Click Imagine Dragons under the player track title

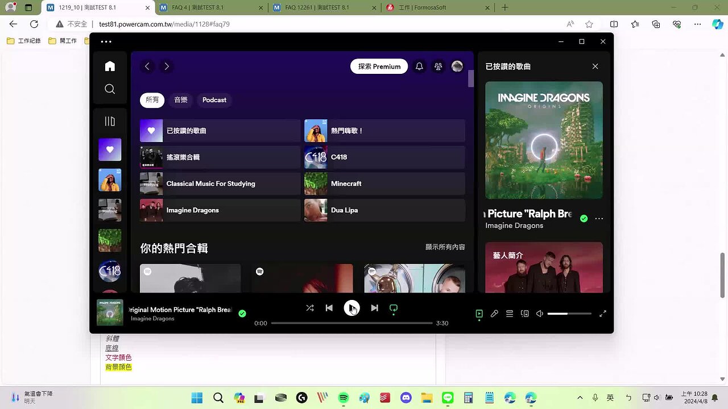[152, 319]
